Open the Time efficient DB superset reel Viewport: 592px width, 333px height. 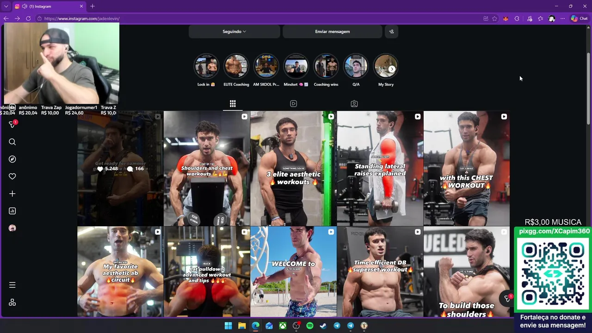pos(380,272)
